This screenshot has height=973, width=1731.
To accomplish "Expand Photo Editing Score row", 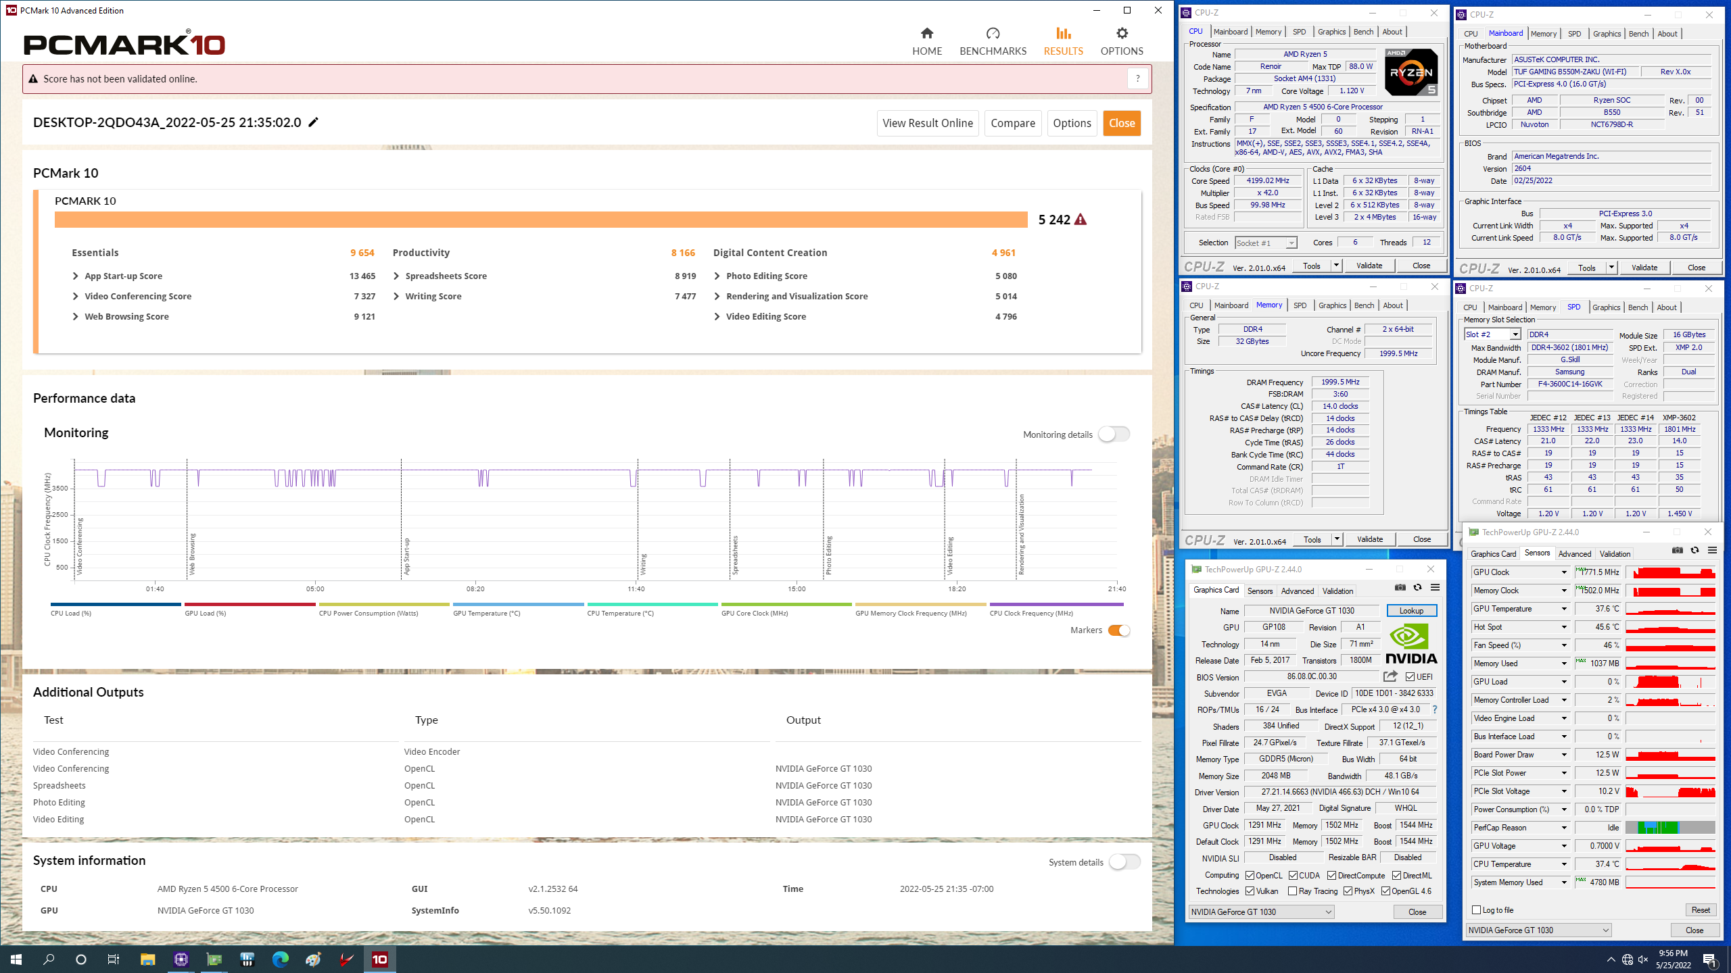I will point(717,276).
